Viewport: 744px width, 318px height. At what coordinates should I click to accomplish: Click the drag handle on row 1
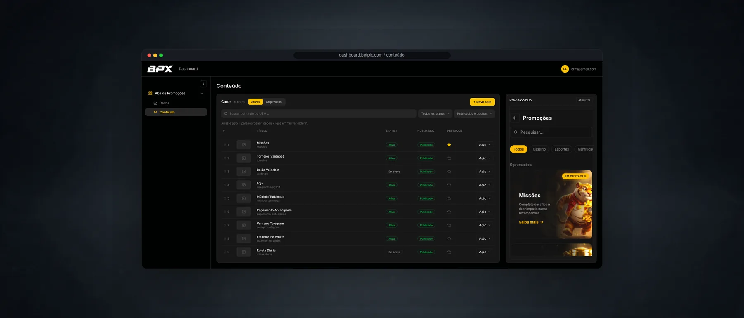(x=225, y=145)
